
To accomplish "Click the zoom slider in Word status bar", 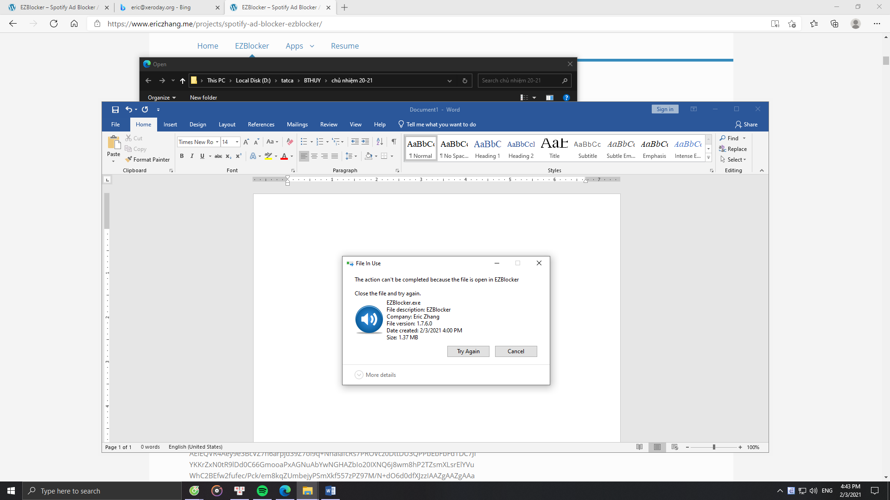I will coord(714,447).
